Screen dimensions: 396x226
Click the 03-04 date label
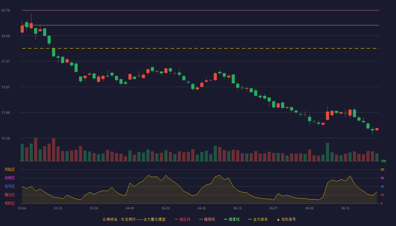(22, 208)
